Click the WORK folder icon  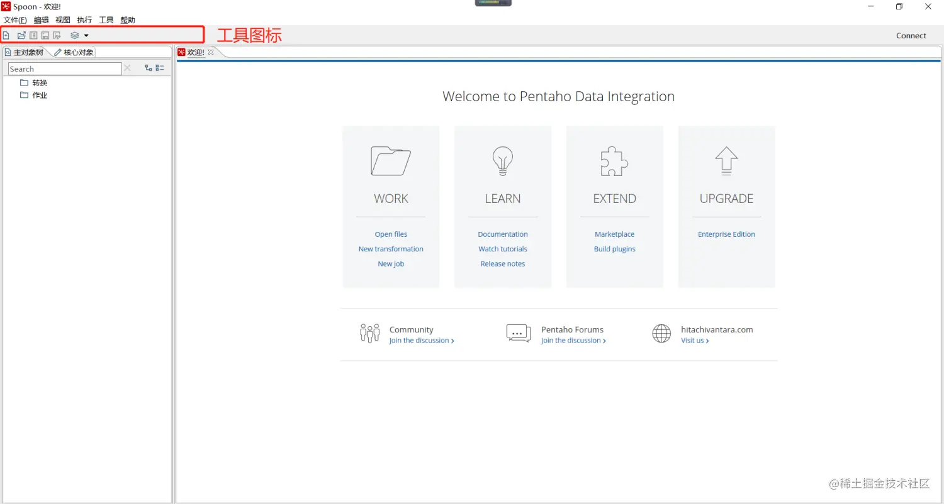coord(391,161)
